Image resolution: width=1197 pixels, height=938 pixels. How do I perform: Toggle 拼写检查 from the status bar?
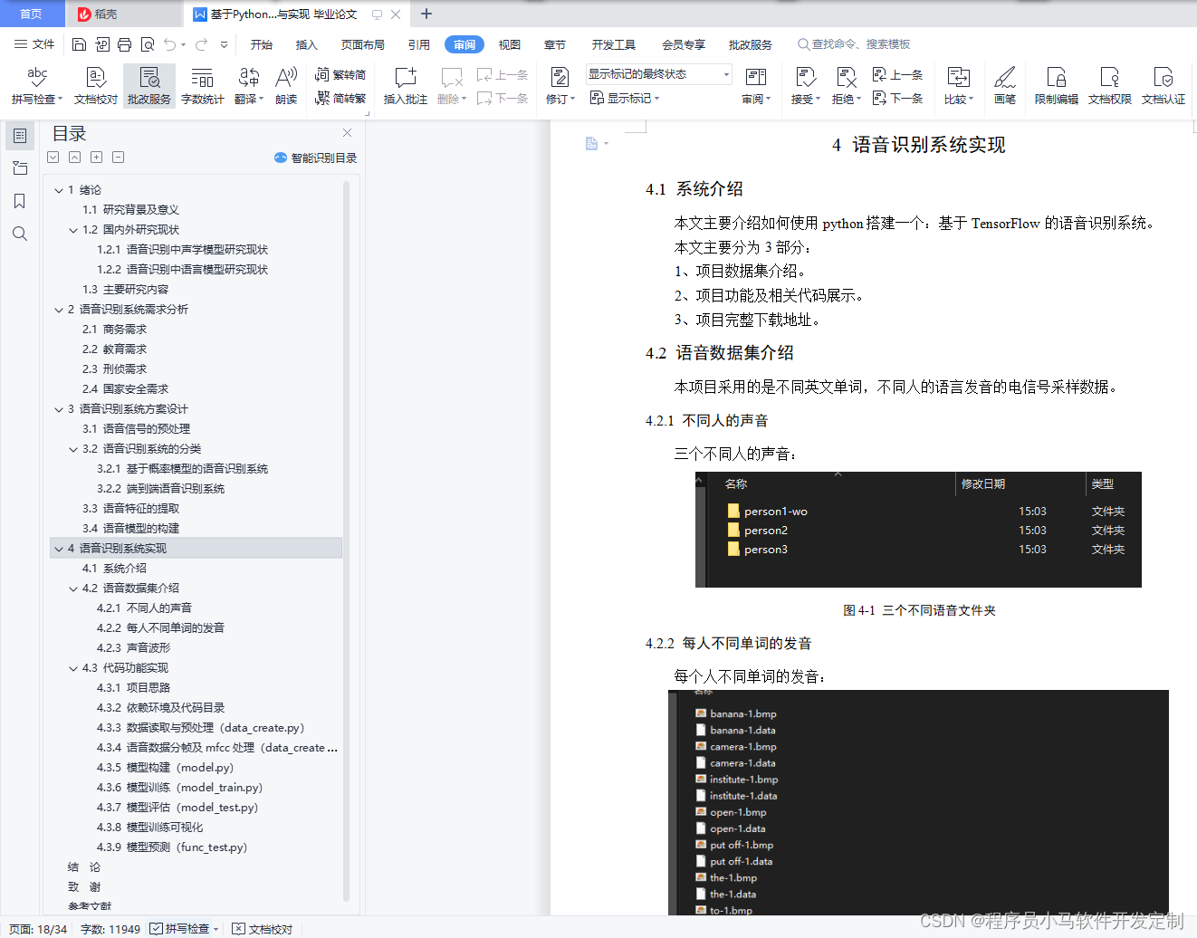tap(184, 929)
